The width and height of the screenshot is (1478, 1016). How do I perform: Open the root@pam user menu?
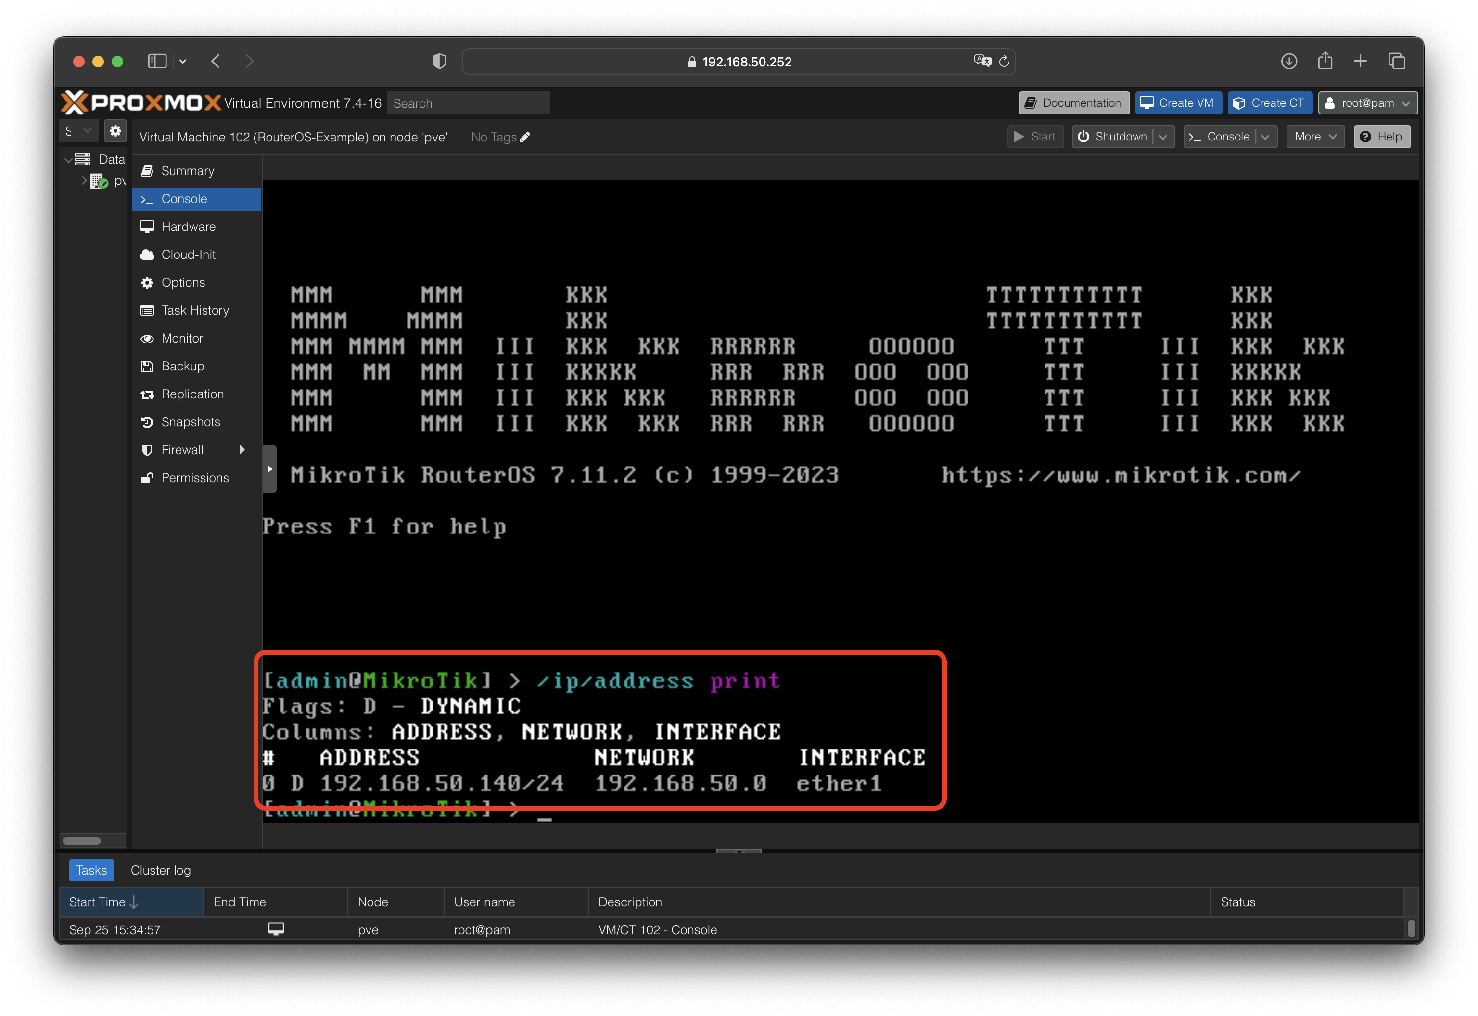click(x=1367, y=103)
